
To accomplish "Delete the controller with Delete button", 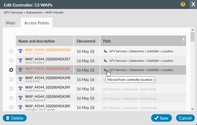I will coord(15,118).
